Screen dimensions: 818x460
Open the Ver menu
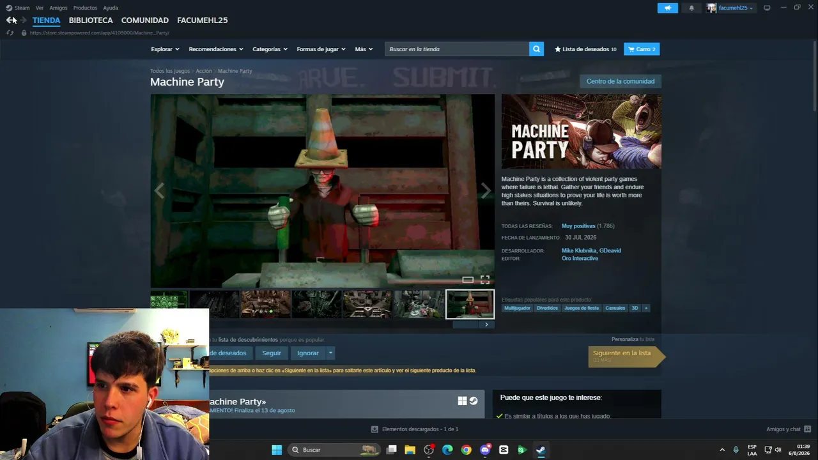[40, 8]
